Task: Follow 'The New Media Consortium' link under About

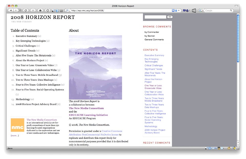Action: [x=86, y=108]
